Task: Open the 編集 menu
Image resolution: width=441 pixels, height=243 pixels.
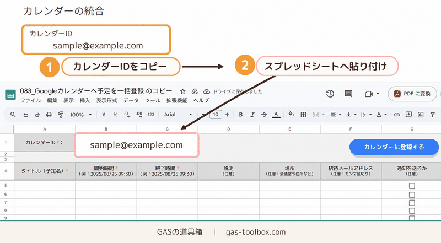Action: pyautogui.click(x=52, y=100)
